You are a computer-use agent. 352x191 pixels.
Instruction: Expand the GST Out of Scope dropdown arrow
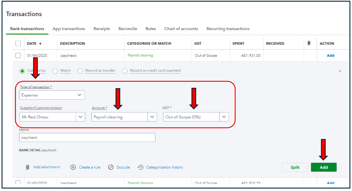[224, 117]
